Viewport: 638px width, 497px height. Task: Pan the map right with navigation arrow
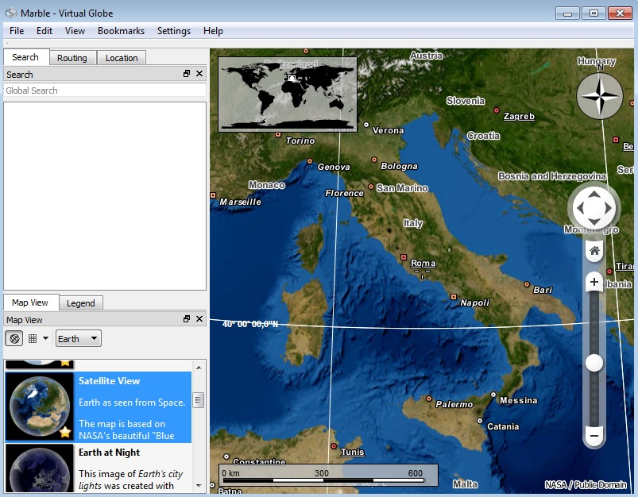coord(609,209)
